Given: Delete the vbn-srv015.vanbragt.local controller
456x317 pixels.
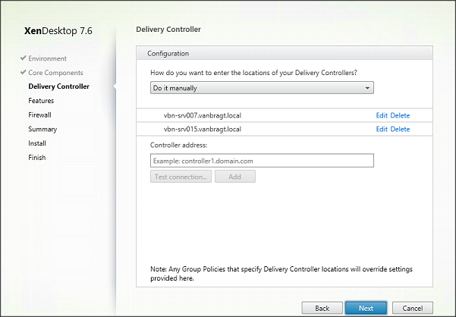Looking at the screenshot, I should pyautogui.click(x=400, y=129).
